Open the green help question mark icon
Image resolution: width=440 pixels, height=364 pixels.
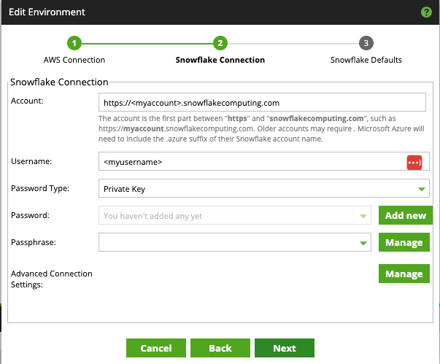(426, 12)
